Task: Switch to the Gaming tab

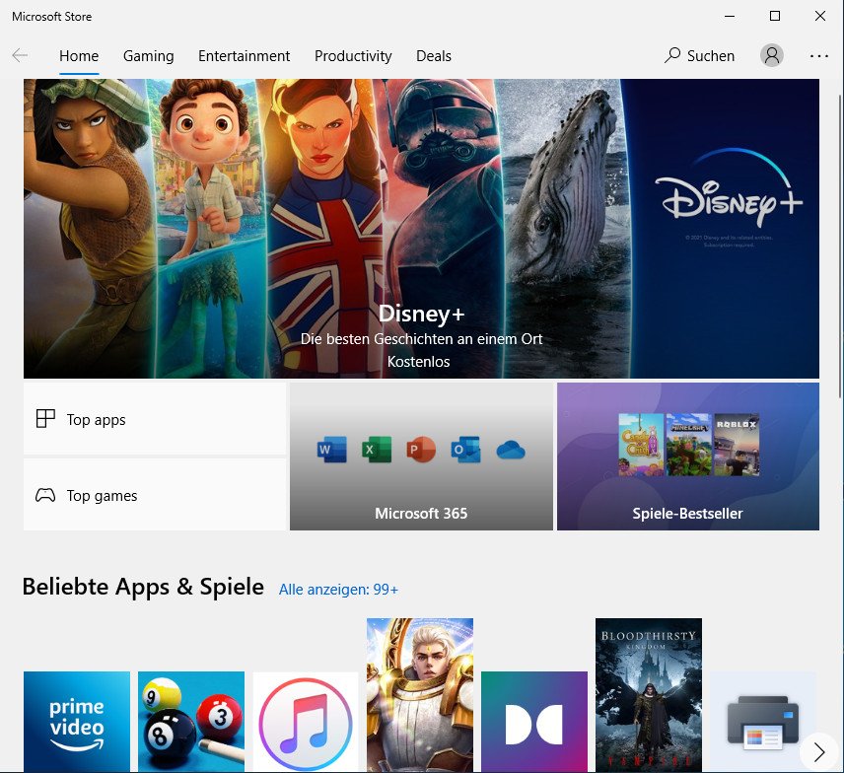Action: (x=148, y=56)
